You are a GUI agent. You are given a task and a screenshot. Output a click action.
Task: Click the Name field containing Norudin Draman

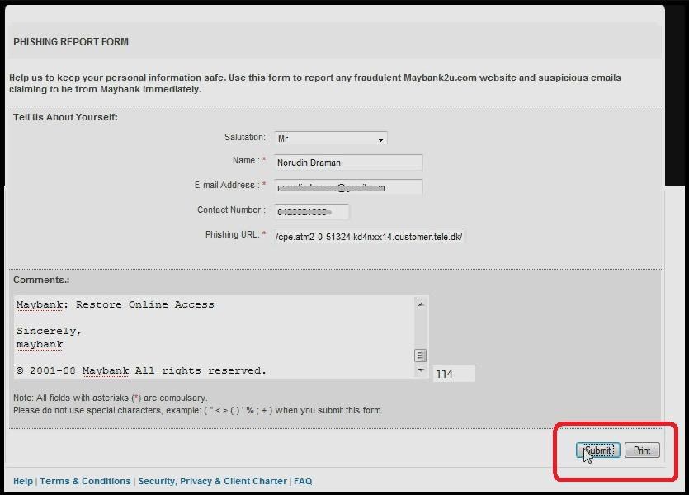348,163
